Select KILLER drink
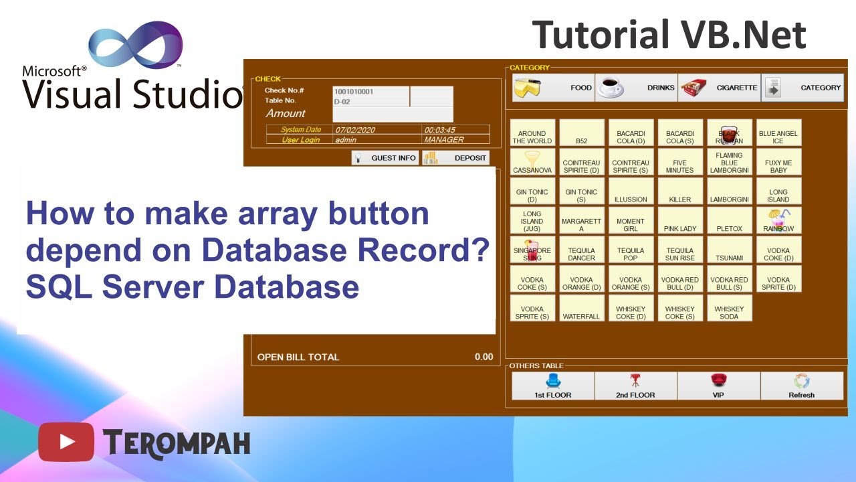This screenshot has width=856, height=482. point(681,191)
